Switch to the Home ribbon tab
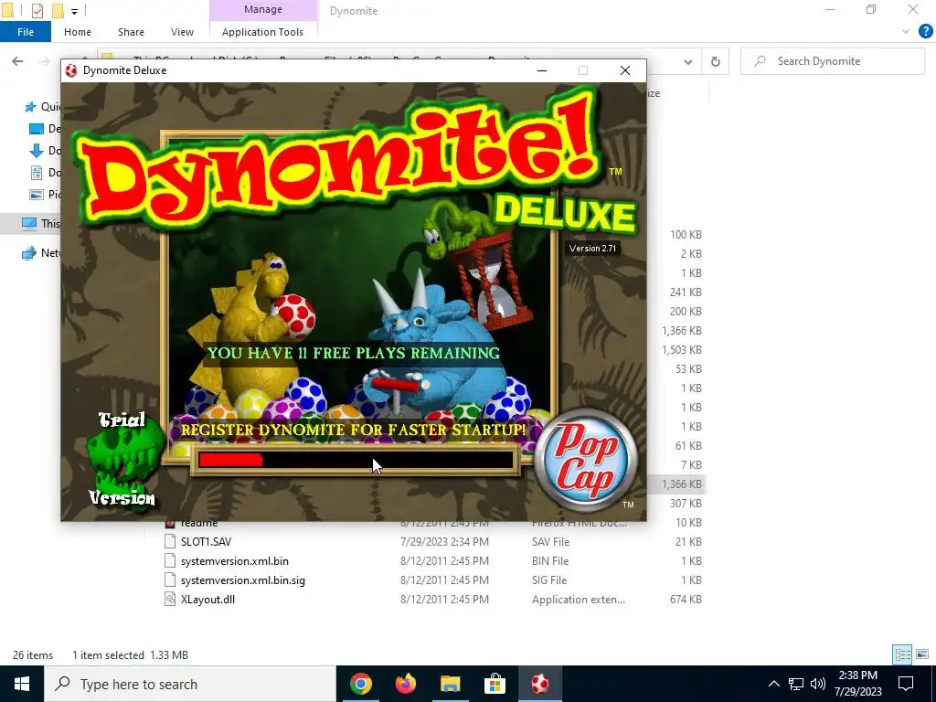Screen dimensions: 936x702 (x=78, y=32)
